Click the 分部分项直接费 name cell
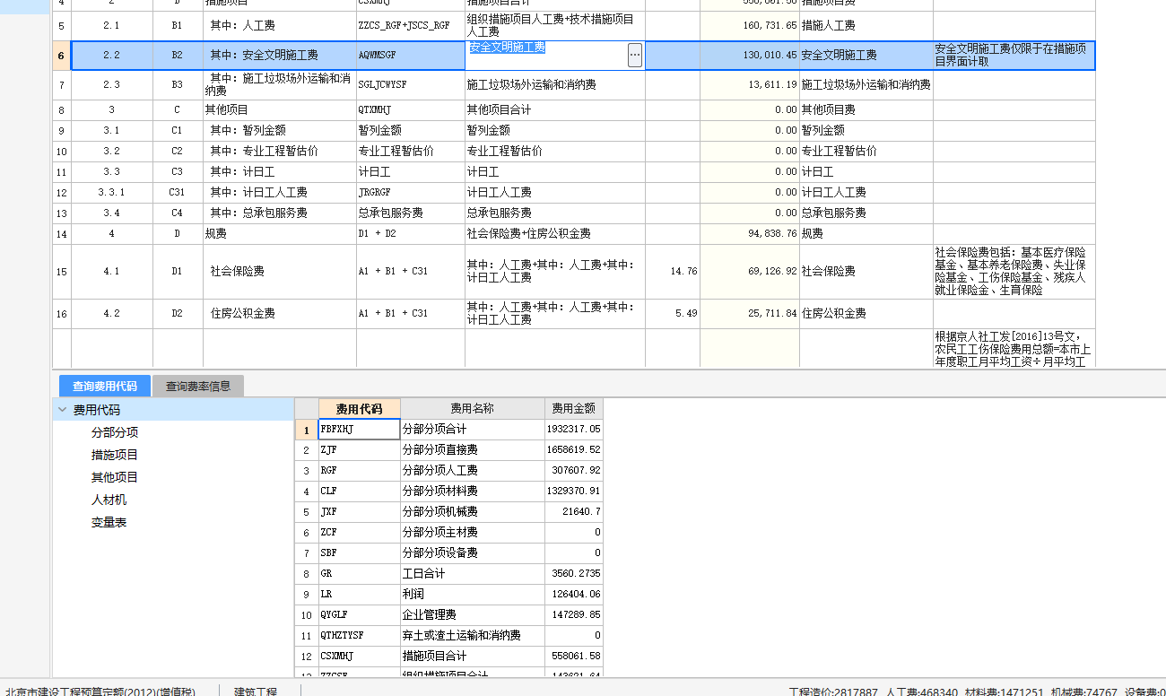The height and width of the screenshot is (696, 1166). 472,449
